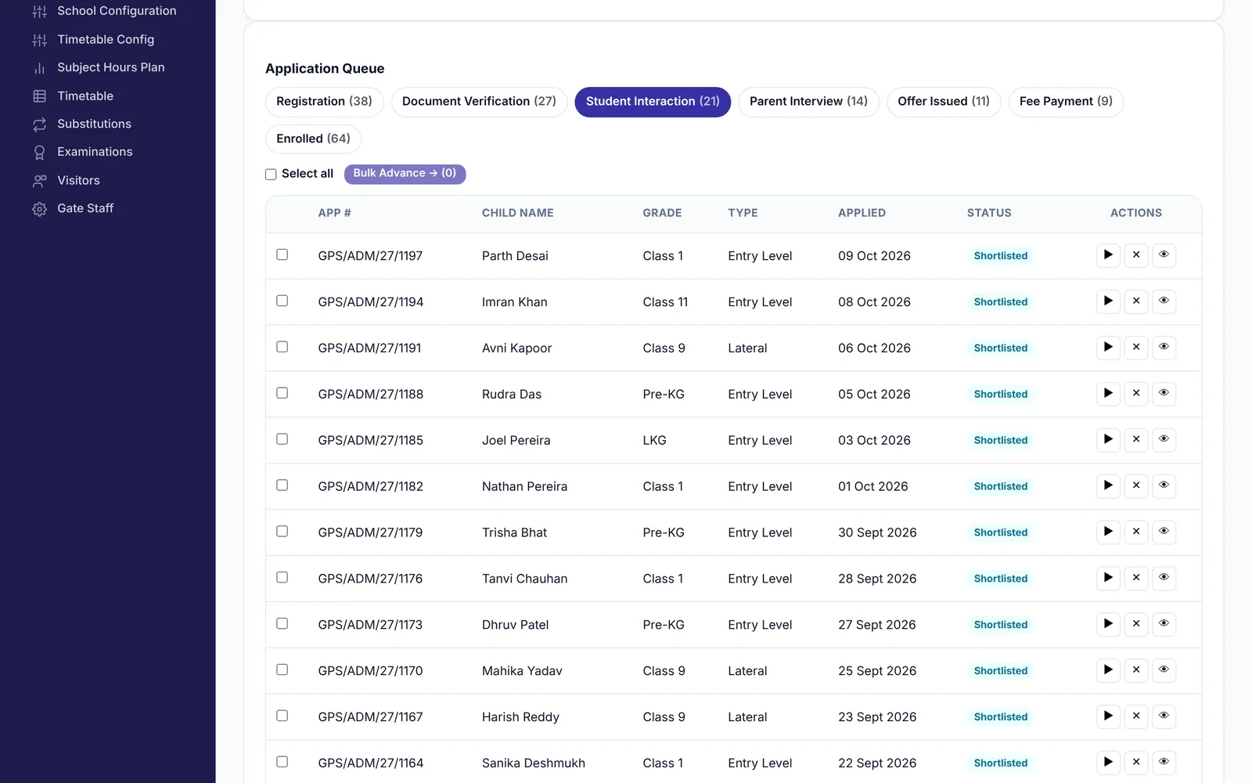View Sanika Deshmukh's application via eye icon
The width and height of the screenshot is (1252, 783).
tap(1164, 763)
